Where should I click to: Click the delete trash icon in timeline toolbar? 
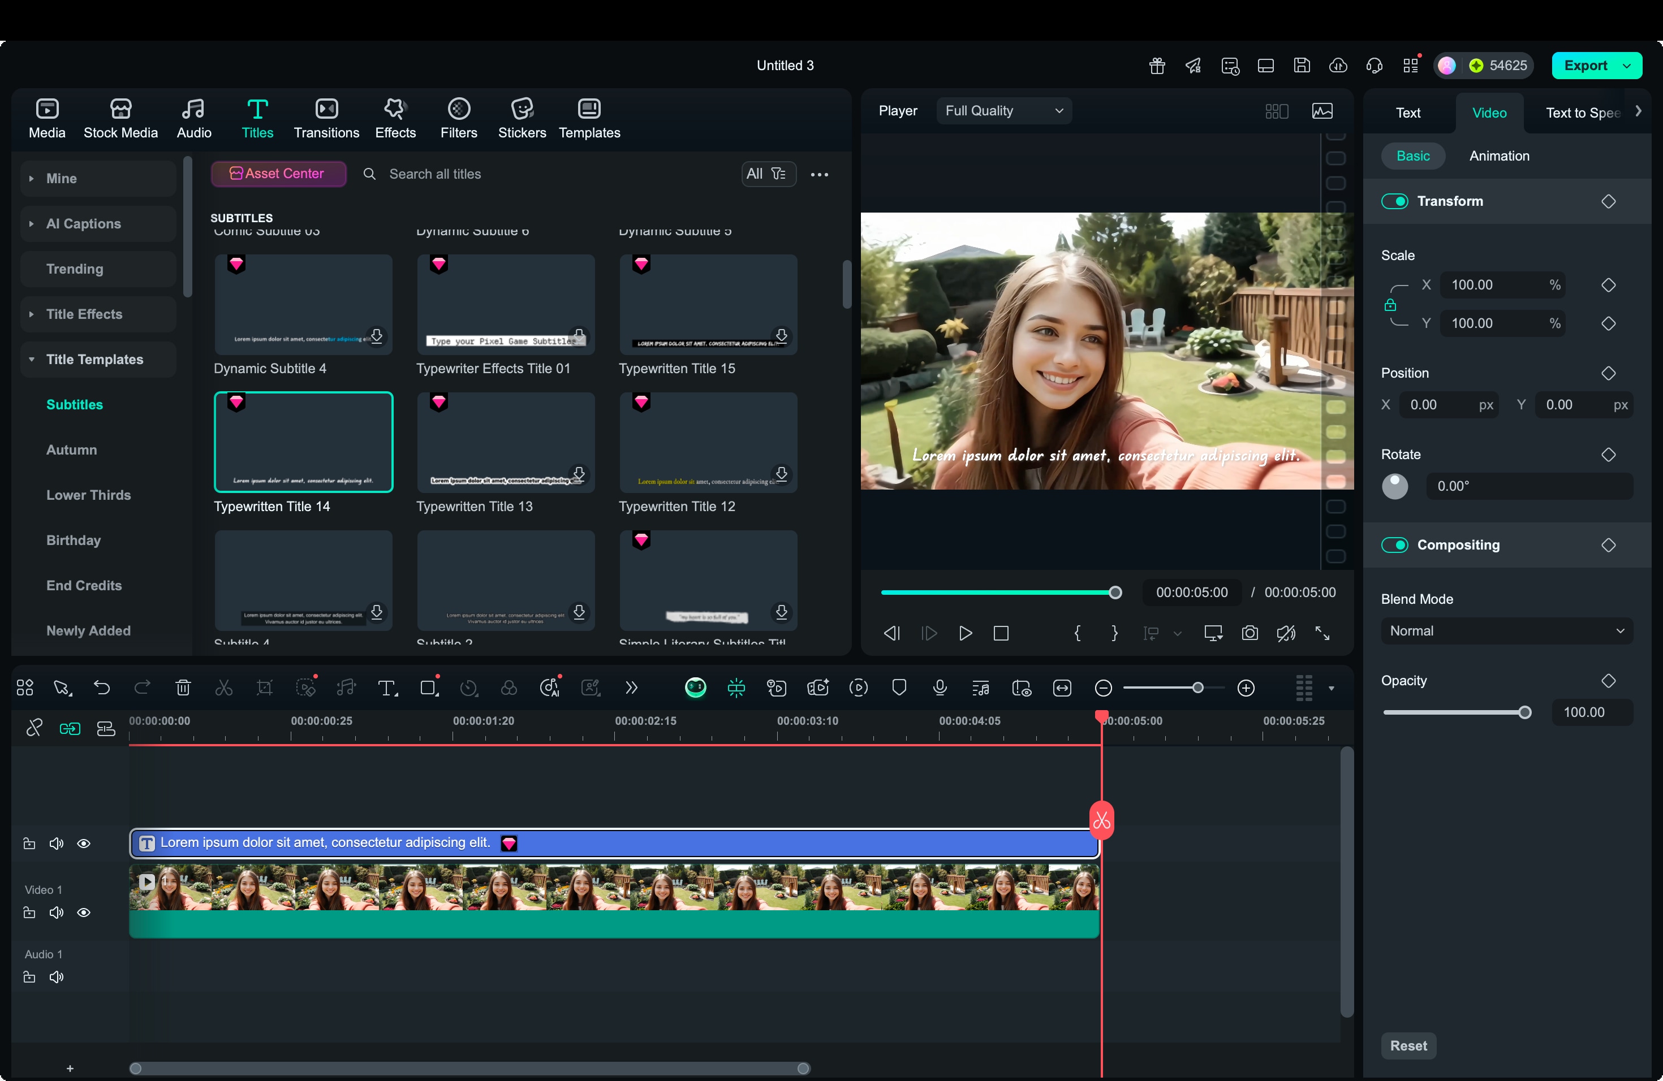(x=183, y=688)
